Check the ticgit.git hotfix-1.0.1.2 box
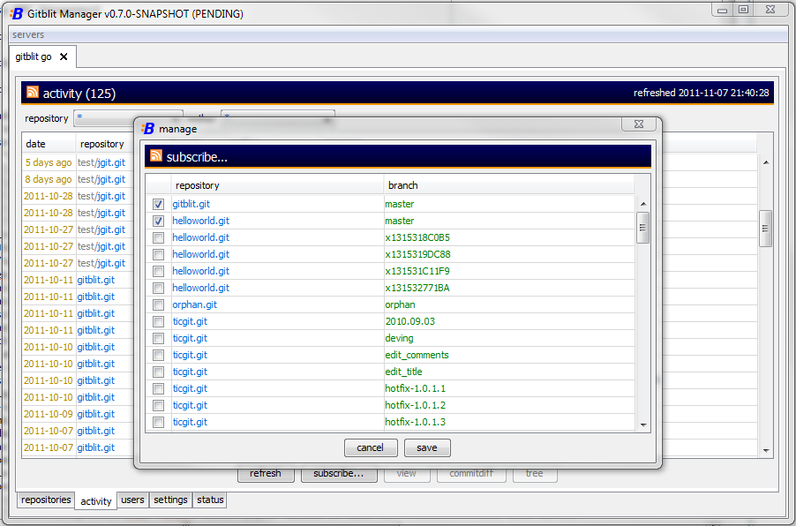Image resolution: width=796 pixels, height=526 pixels. tap(158, 405)
